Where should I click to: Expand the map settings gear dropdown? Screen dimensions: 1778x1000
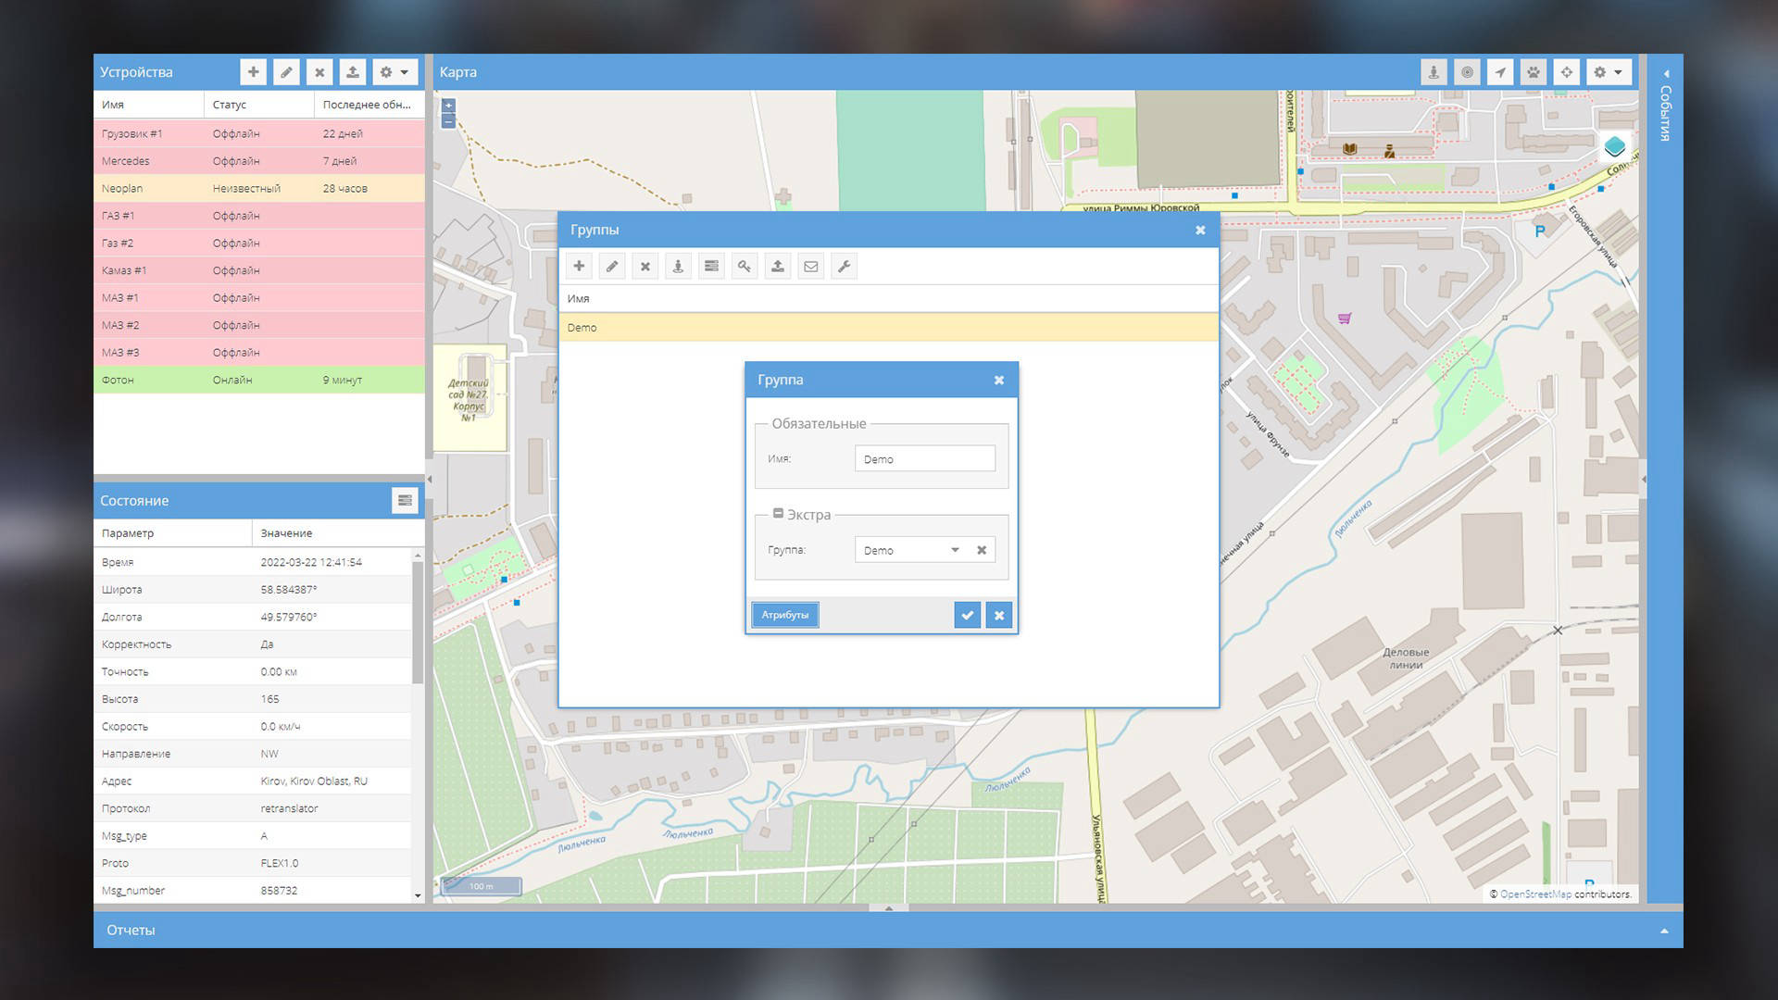[x=1609, y=71]
